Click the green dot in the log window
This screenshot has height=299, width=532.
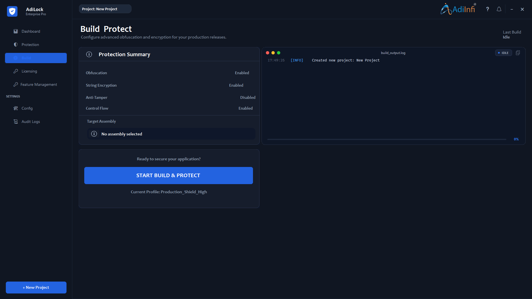tap(278, 53)
